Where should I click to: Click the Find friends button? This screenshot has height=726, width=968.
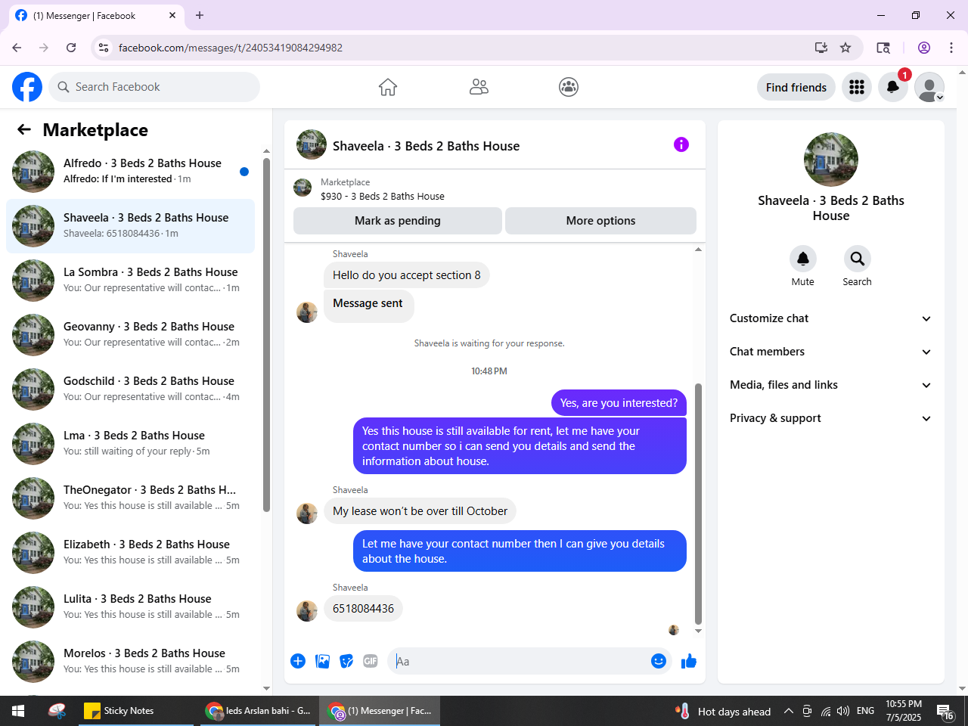[796, 87]
